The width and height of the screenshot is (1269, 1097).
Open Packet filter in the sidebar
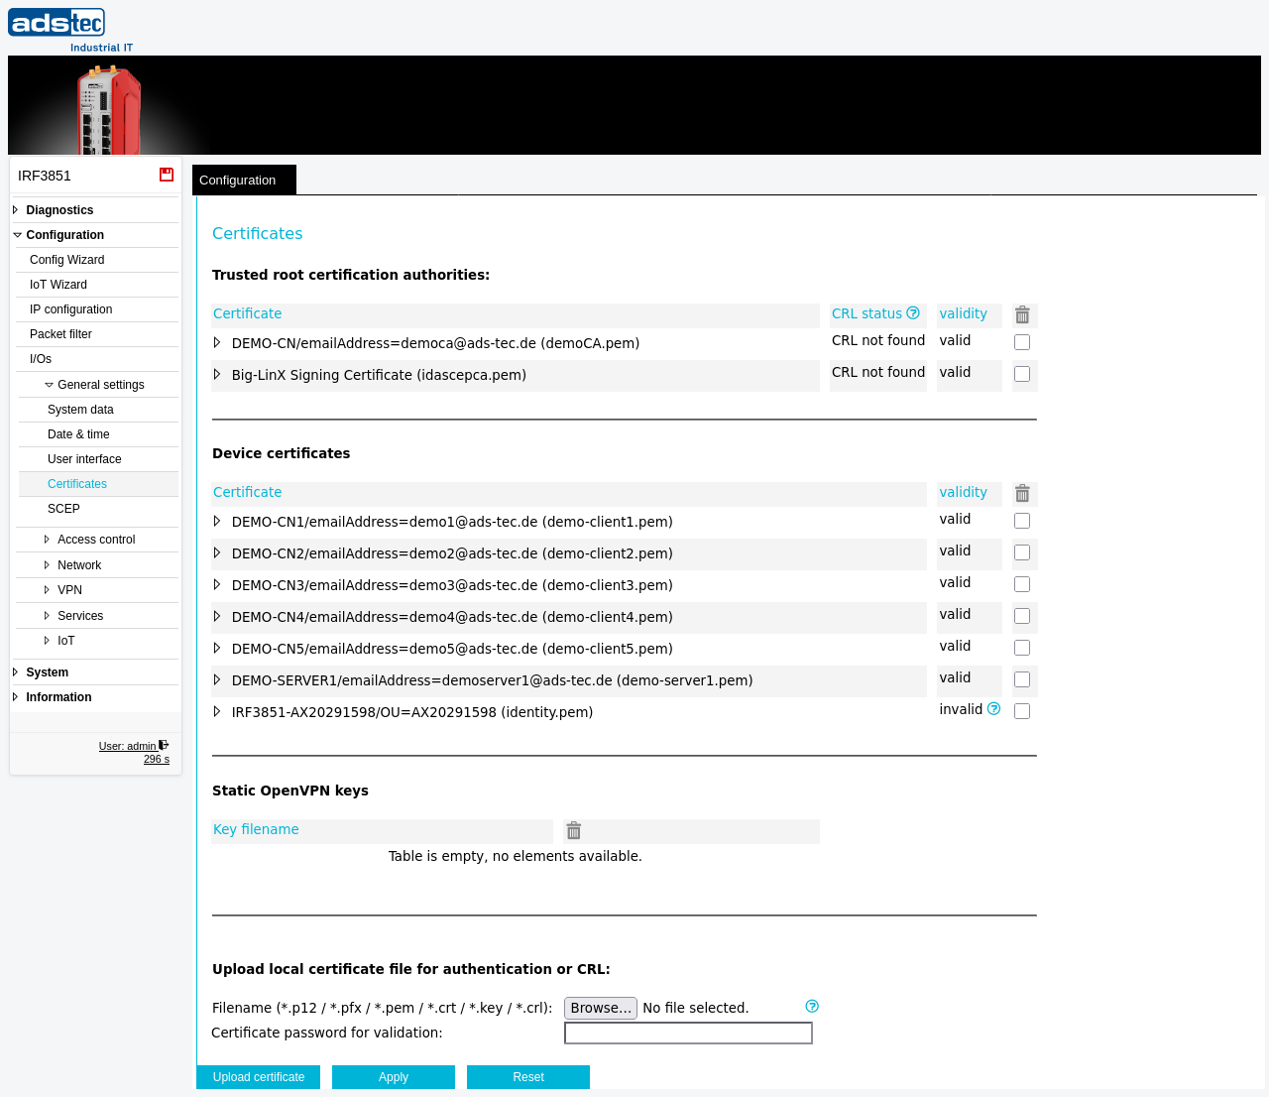[x=60, y=334]
